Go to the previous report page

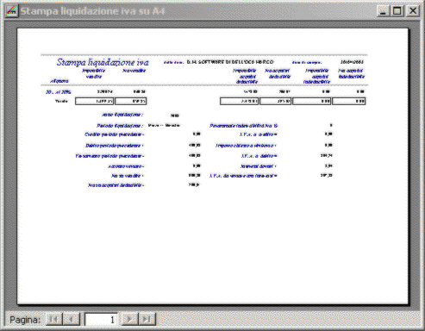(71, 319)
